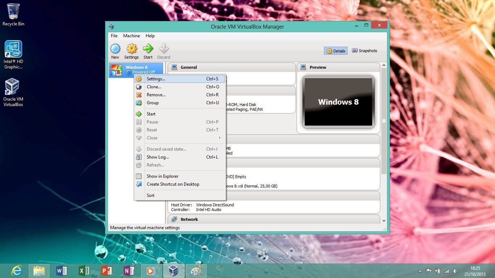The width and height of the screenshot is (495, 278).
Task: Click the VirtualBox taskbar button
Action: pyautogui.click(x=174, y=271)
